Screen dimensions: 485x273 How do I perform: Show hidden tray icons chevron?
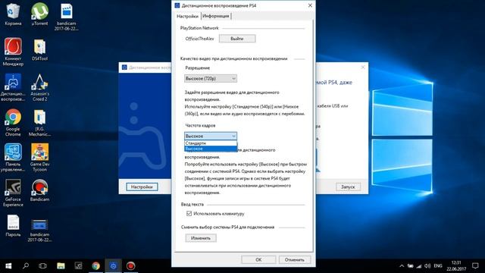402,266
